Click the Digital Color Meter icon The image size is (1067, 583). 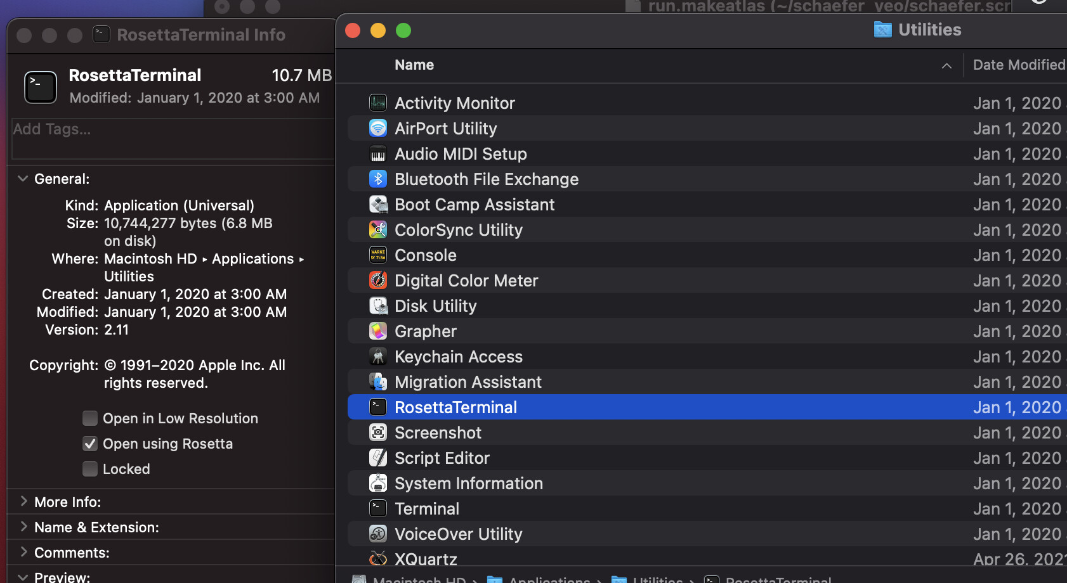pyautogui.click(x=378, y=280)
